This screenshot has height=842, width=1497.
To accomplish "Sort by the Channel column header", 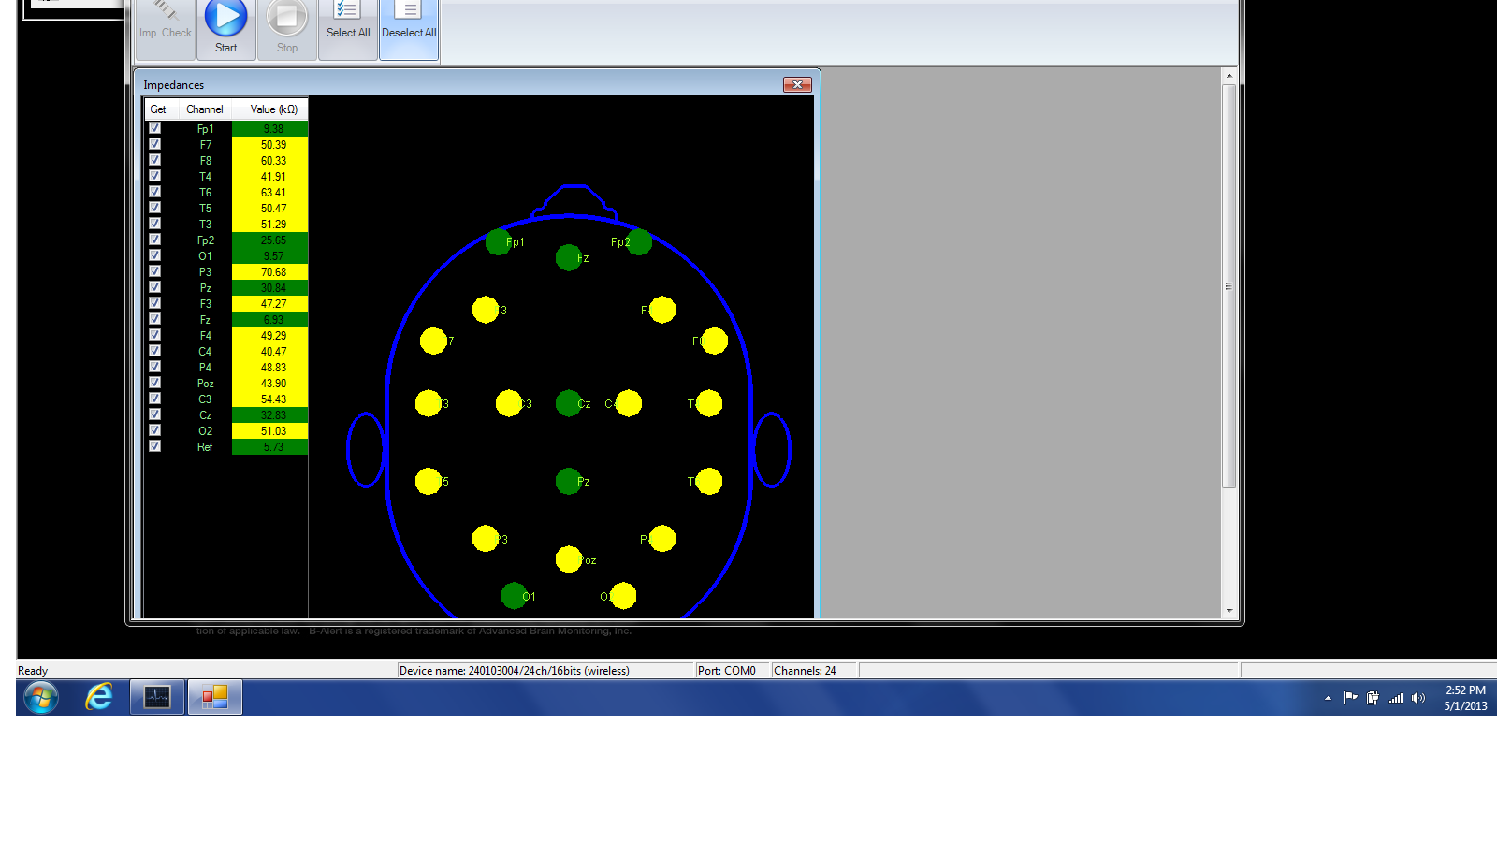I will [x=204, y=109].
